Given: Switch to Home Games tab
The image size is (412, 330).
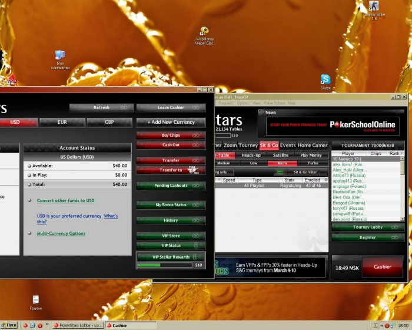Looking at the screenshot, I should click(313, 146).
